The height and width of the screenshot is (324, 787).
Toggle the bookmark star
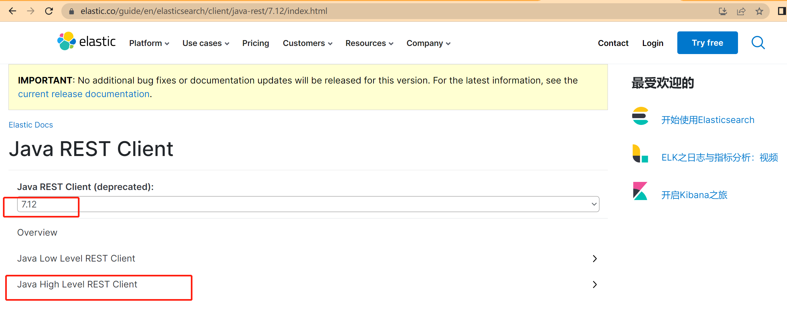[x=759, y=11]
